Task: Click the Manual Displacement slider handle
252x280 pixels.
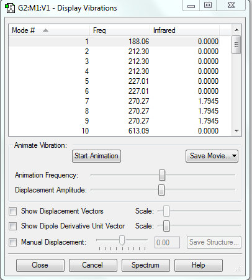Action: pyautogui.click(x=122, y=240)
